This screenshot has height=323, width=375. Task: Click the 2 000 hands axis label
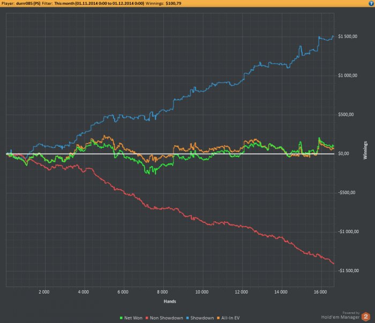point(44,292)
